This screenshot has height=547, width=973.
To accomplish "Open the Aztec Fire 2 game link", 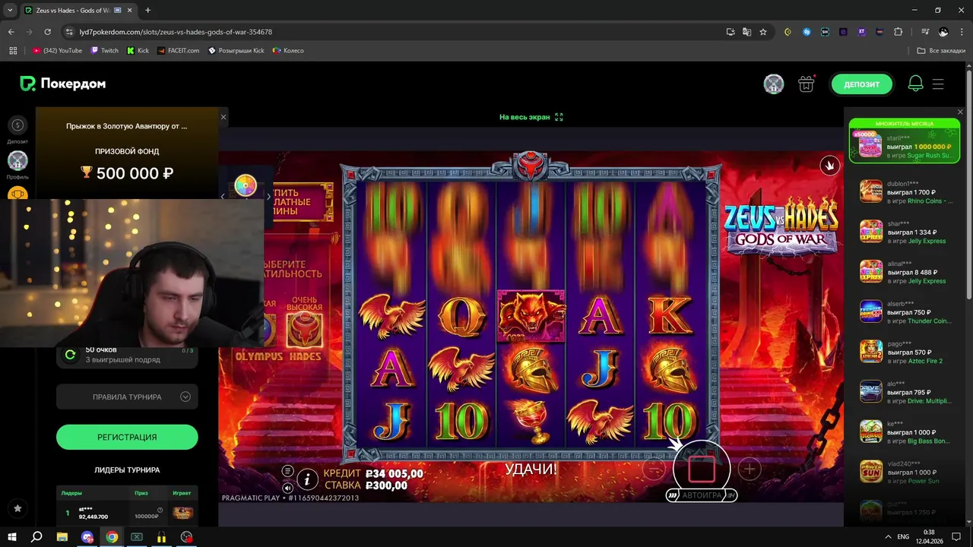I will pyautogui.click(x=925, y=362).
